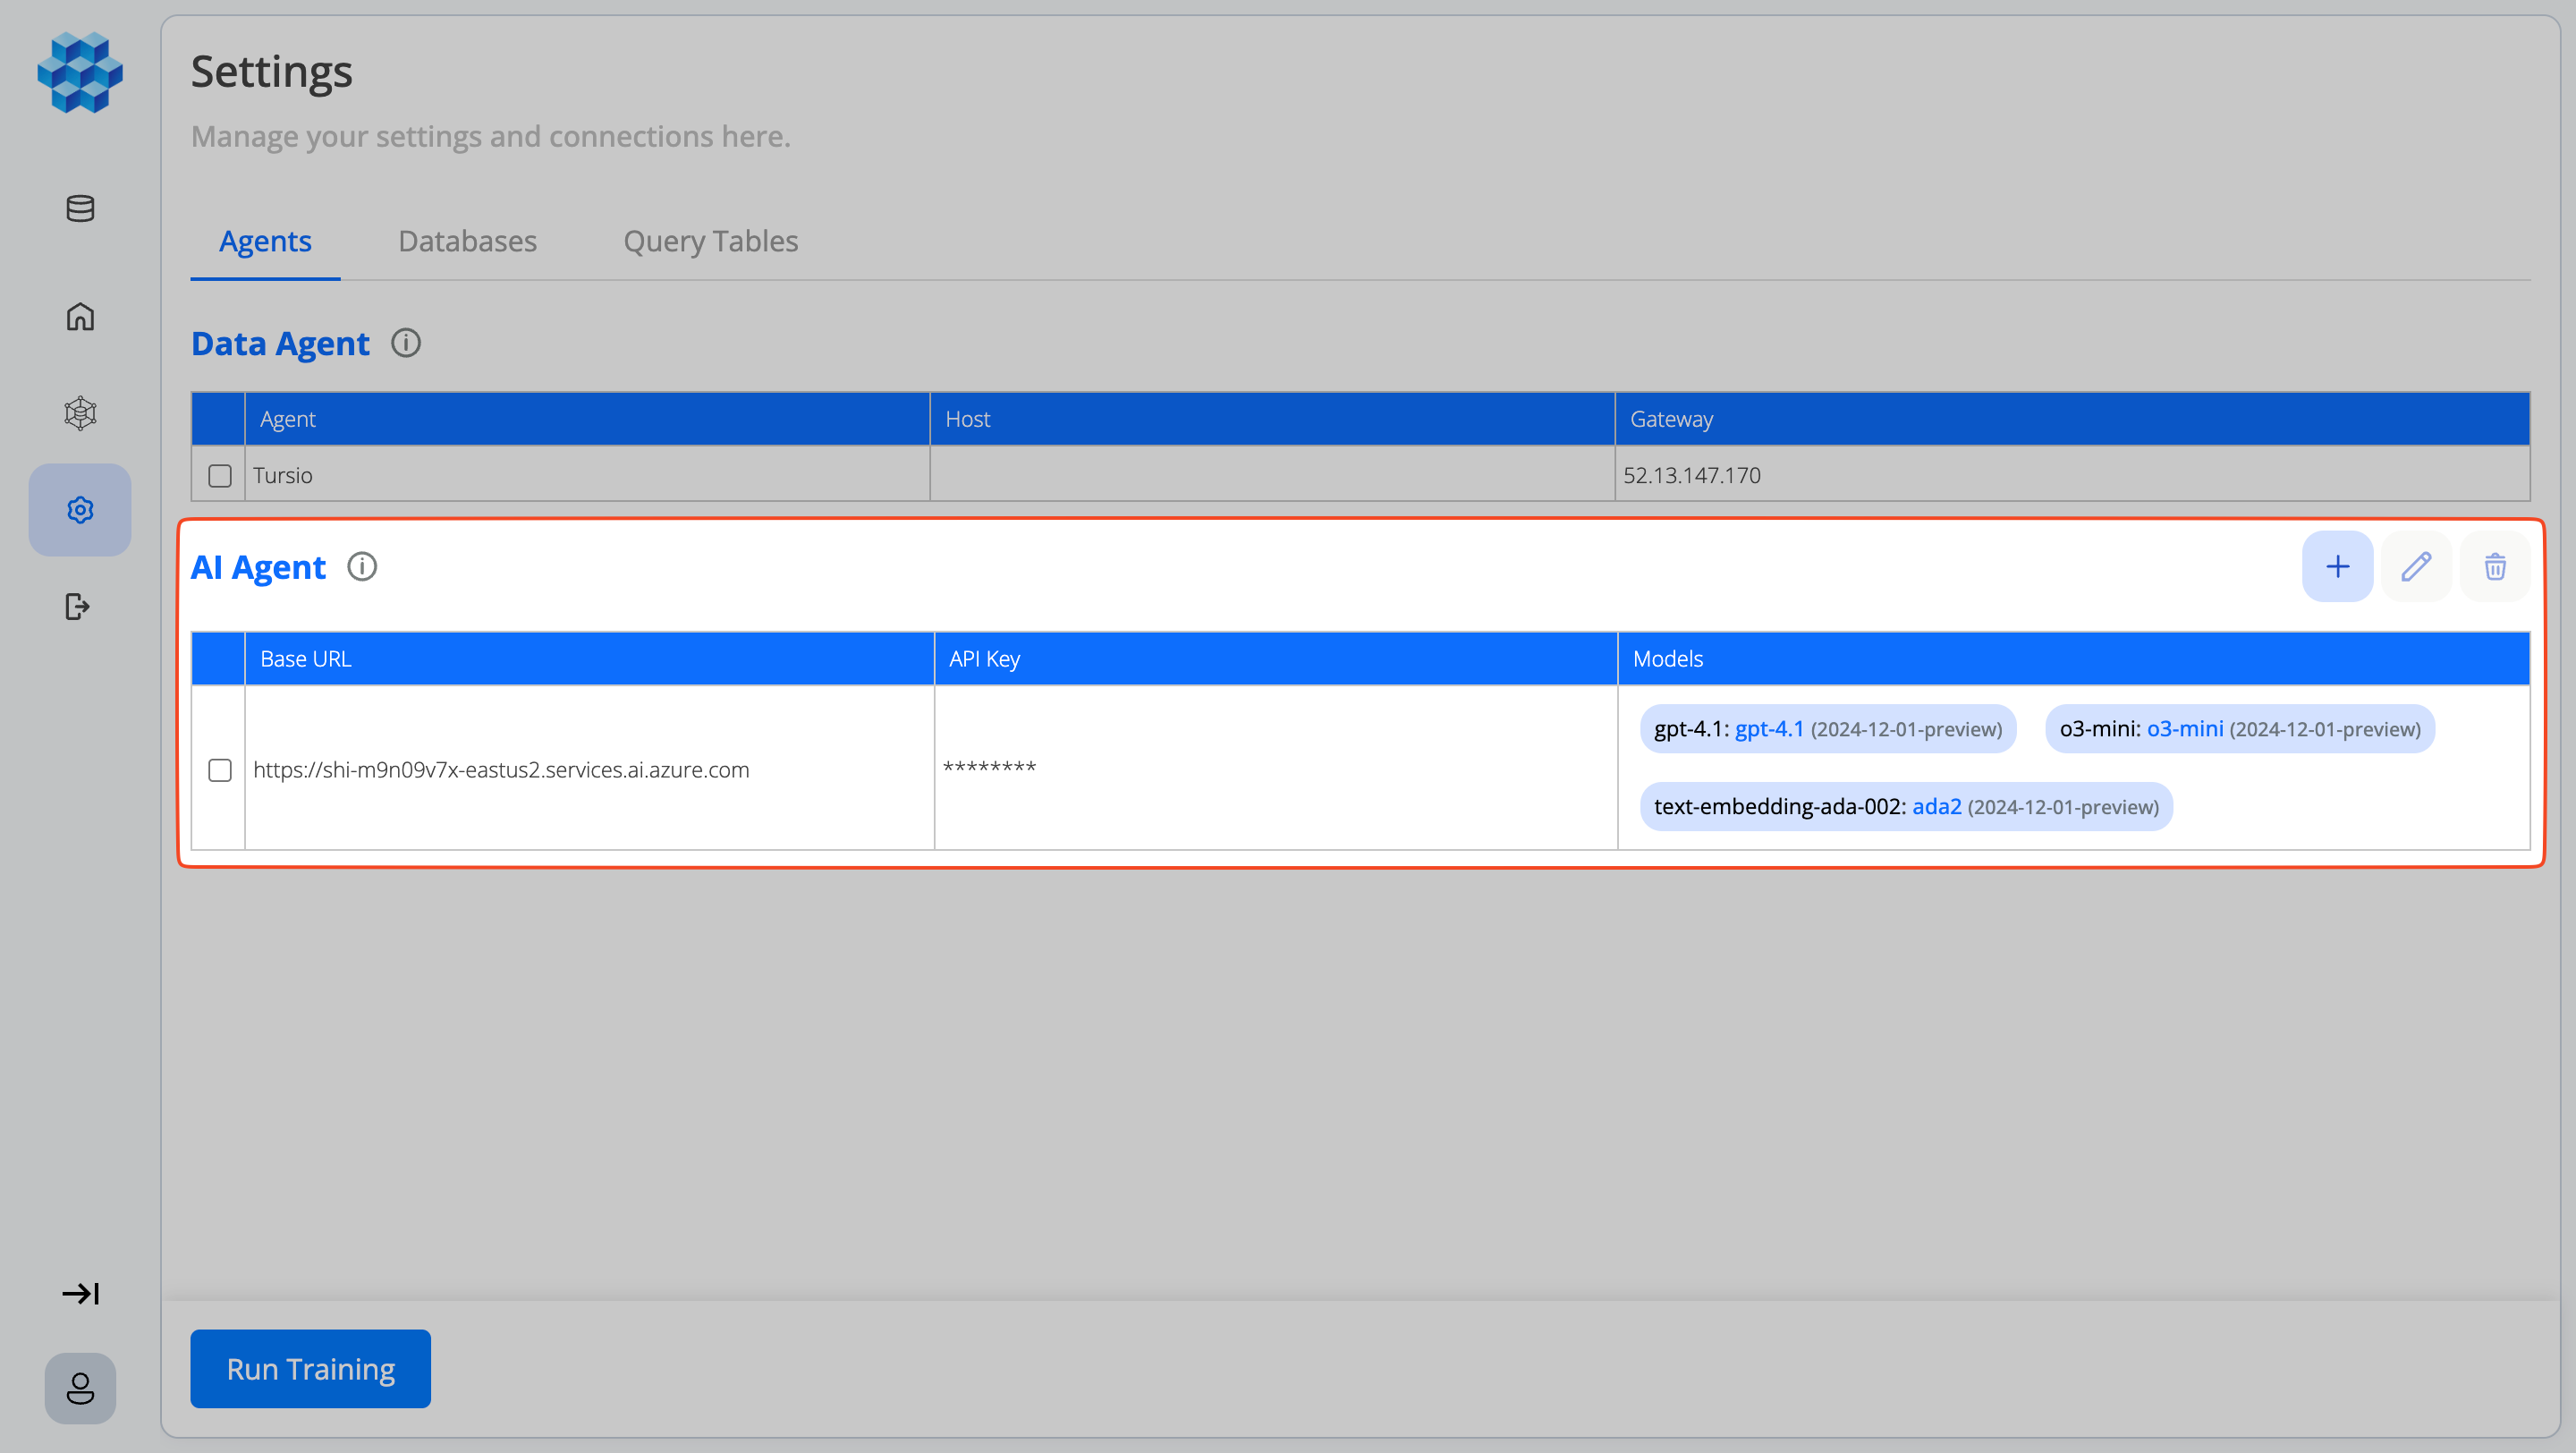
Task: Switch to the Databases tab
Action: coord(467,241)
